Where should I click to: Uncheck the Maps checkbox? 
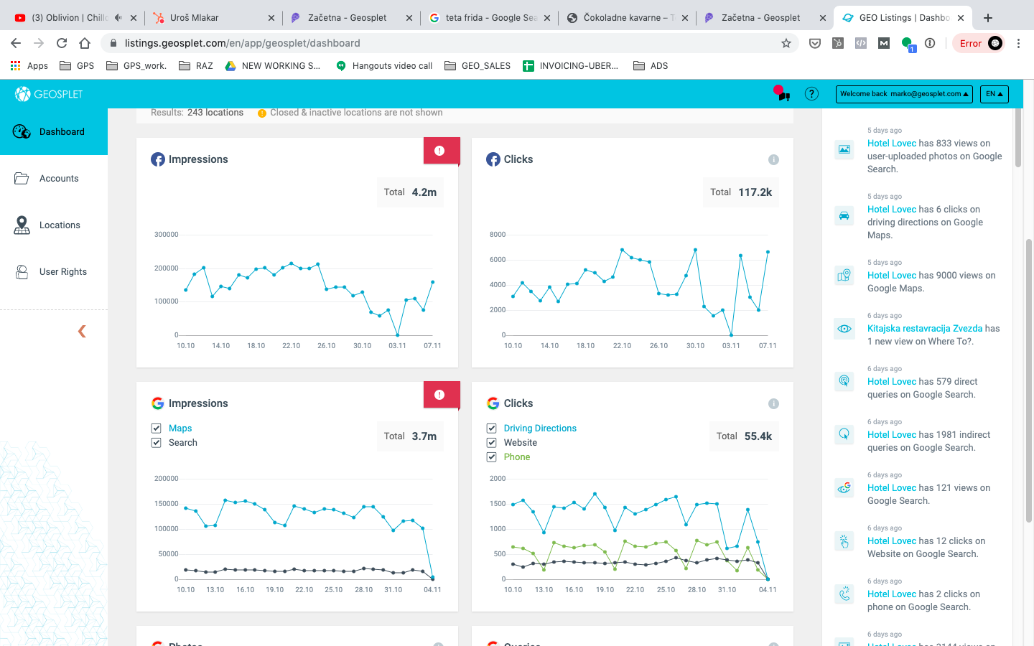[156, 429]
